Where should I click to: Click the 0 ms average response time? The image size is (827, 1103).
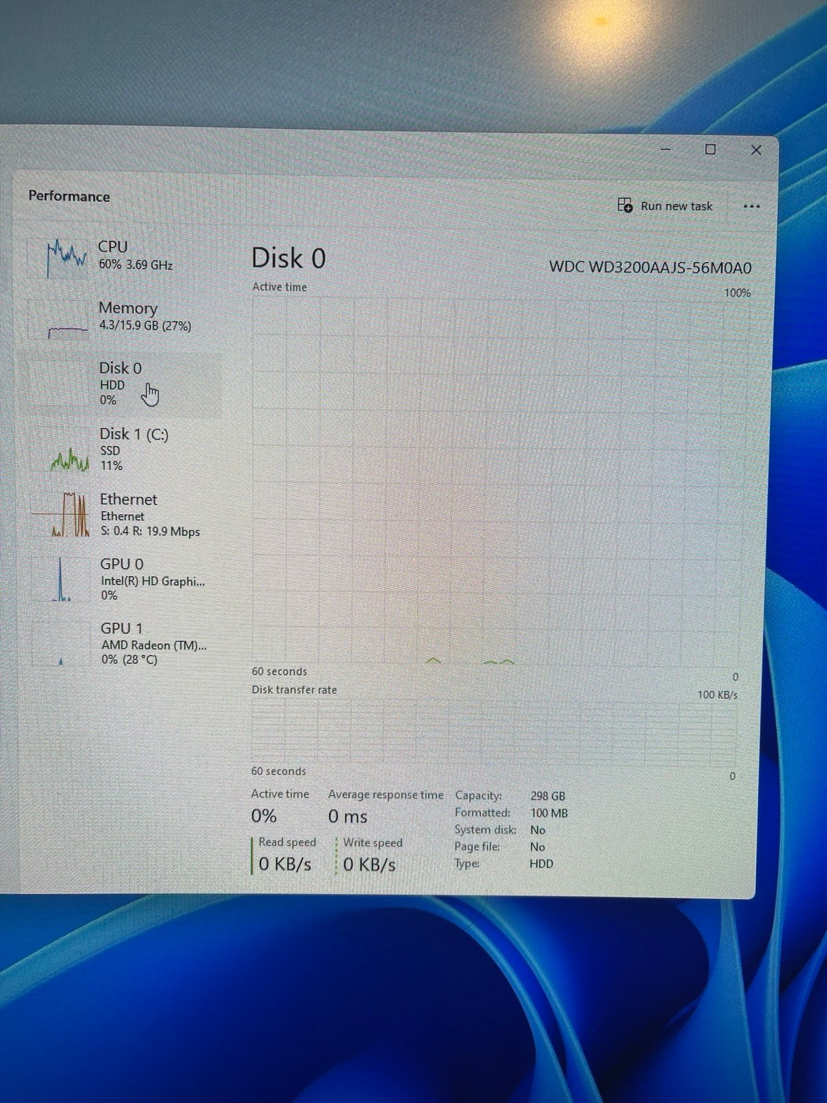click(x=347, y=817)
